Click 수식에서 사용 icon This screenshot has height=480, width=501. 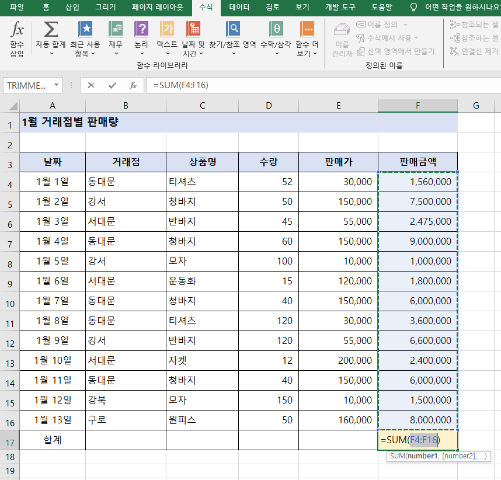tap(361, 38)
